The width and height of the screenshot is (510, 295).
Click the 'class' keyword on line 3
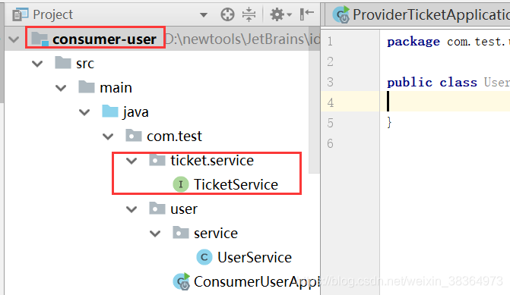coord(458,83)
